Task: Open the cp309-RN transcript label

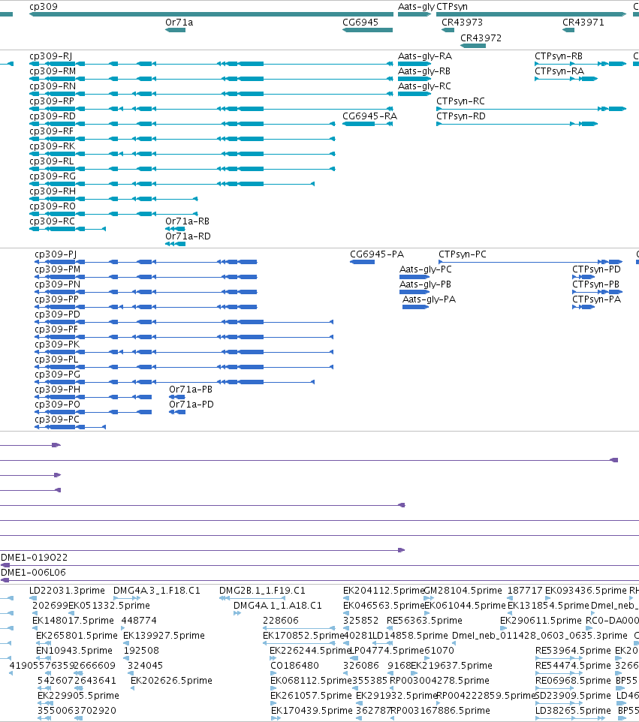Action: (x=53, y=86)
